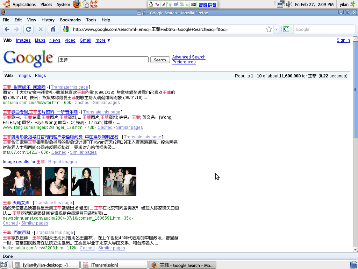Toggle the 繁 traditional Chinese icon
This screenshot has width=358, height=269.
pos(182,4)
